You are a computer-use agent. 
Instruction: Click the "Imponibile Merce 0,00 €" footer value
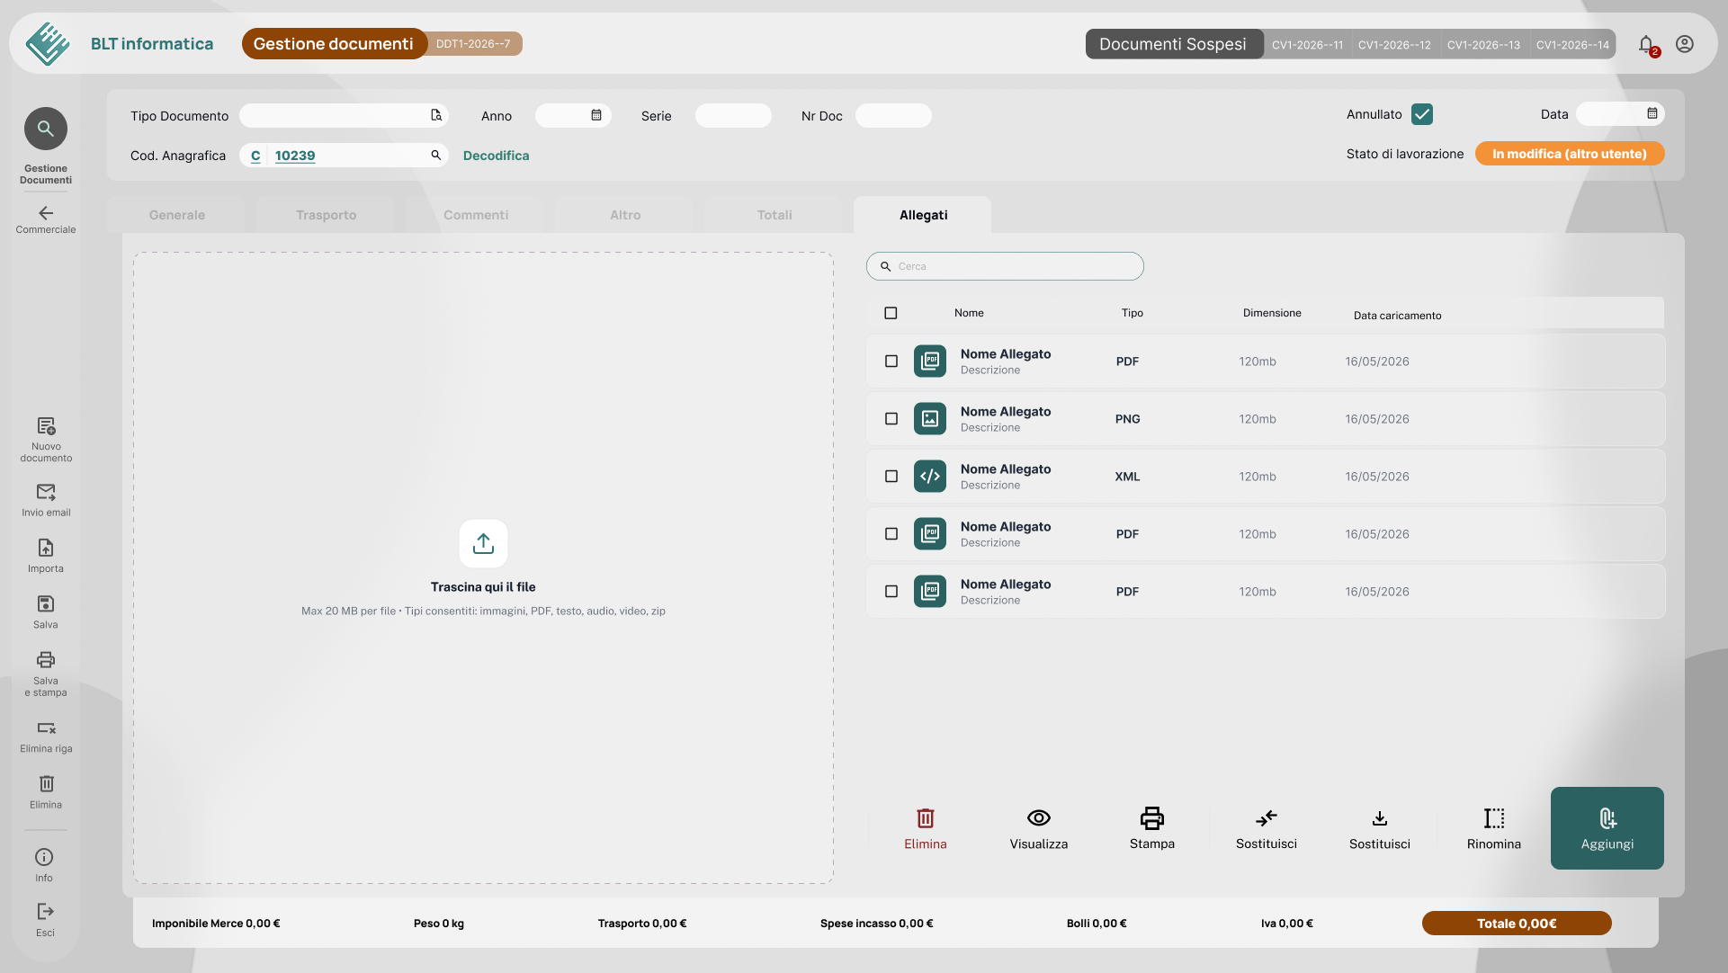(x=216, y=924)
